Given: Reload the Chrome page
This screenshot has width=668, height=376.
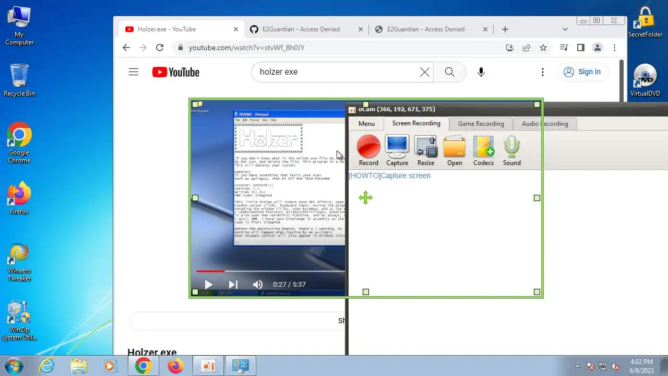Looking at the screenshot, I should click(x=160, y=48).
